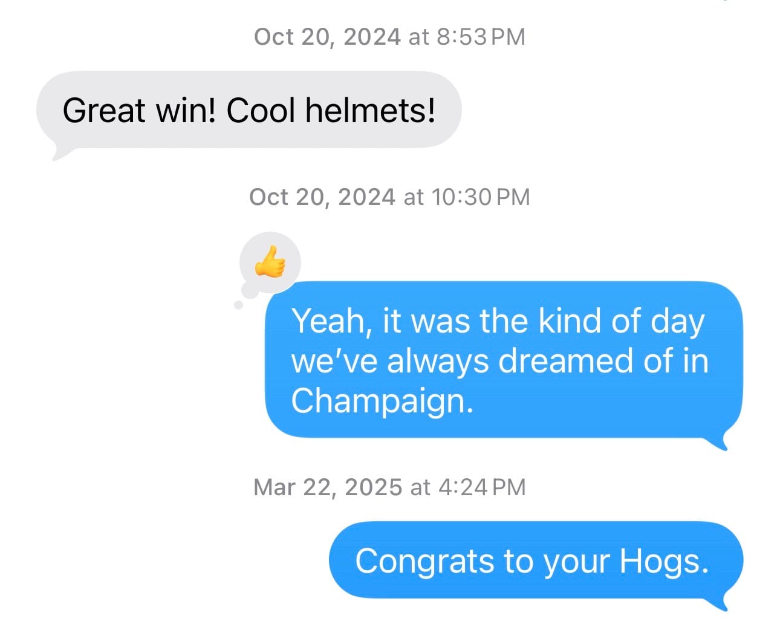Click the "Great win! Cool helmets!" message bubble
The height and width of the screenshot is (624, 780).
coord(249,111)
